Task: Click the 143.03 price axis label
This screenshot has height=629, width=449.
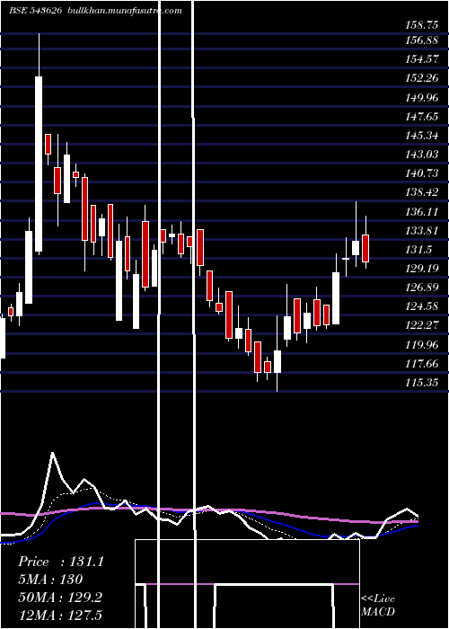Action: pos(421,155)
